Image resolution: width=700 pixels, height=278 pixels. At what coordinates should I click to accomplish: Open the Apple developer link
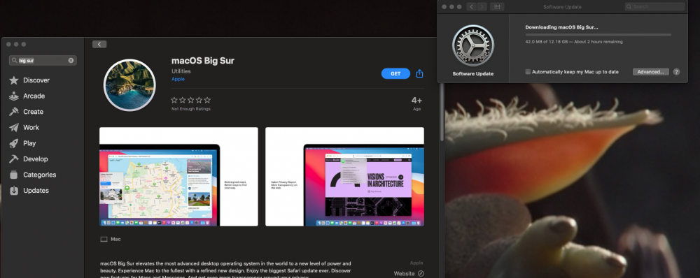(x=178, y=80)
